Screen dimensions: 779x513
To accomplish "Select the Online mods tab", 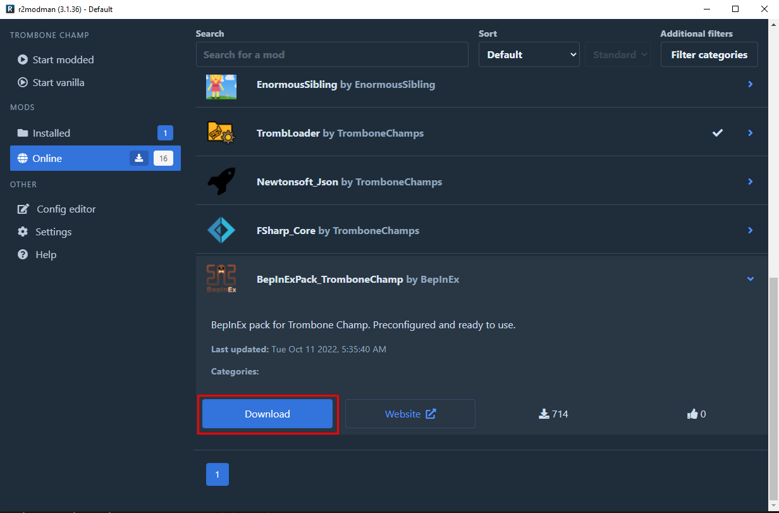I will point(95,158).
